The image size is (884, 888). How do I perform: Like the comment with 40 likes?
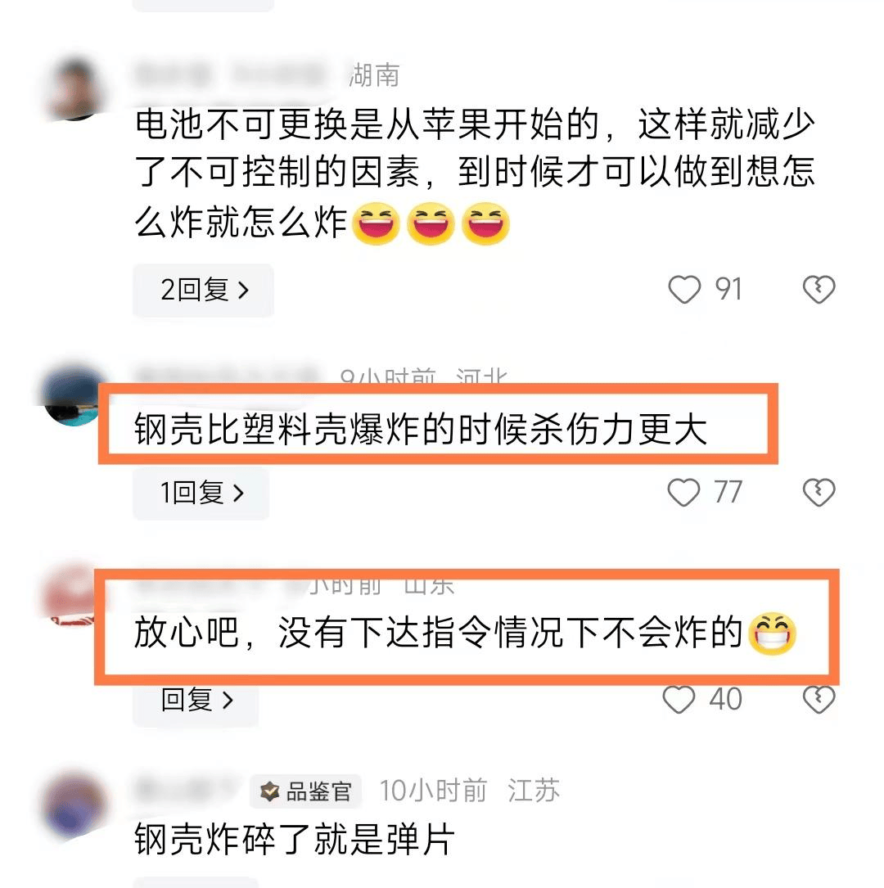pyautogui.click(x=679, y=700)
